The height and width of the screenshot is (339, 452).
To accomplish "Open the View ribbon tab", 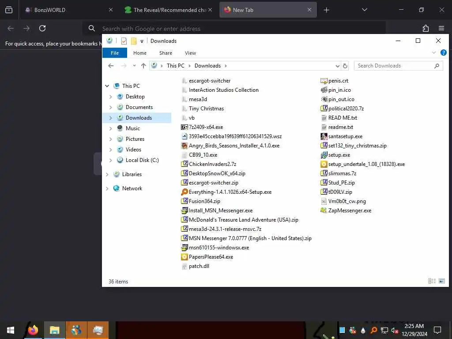I will pos(190,53).
